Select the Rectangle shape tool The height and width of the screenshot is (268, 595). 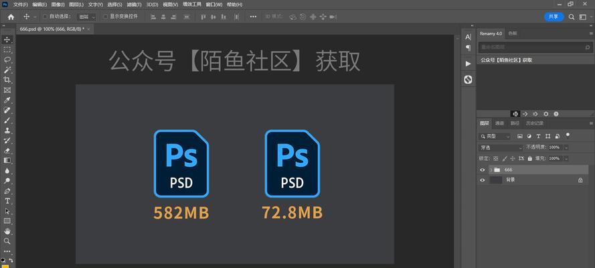(x=7, y=221)
